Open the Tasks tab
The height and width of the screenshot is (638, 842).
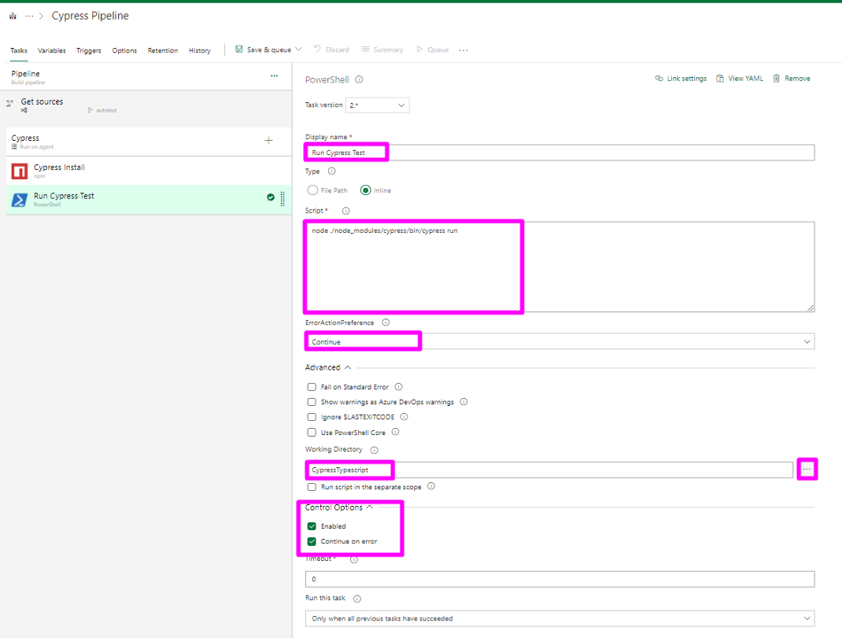19,50
